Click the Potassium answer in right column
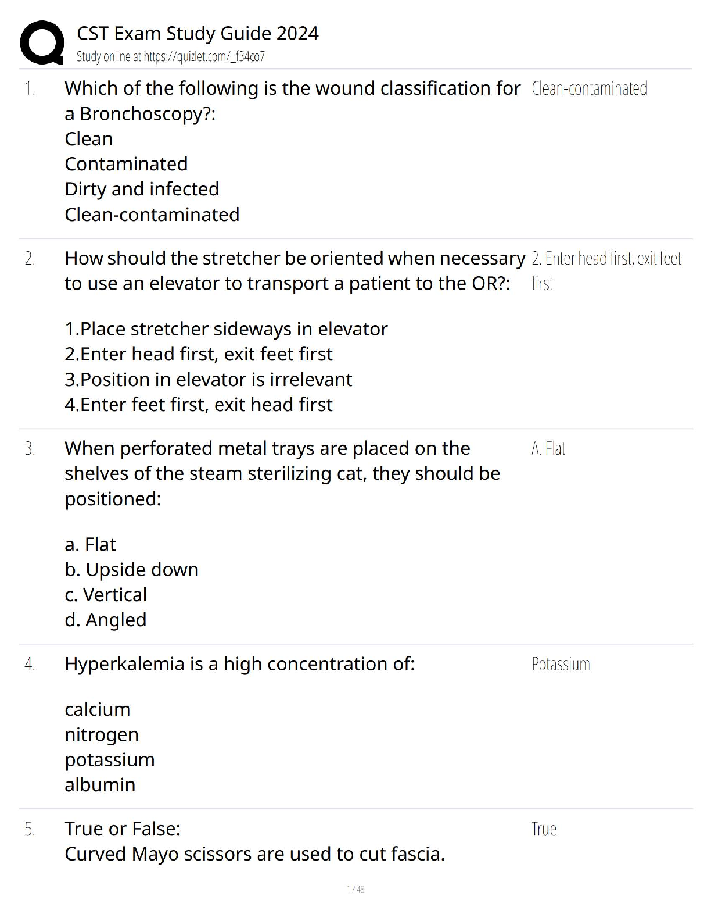The image size is (711, 921). point(561,664)
